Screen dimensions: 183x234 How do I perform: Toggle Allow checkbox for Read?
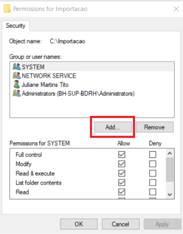[x=122, y=192]
